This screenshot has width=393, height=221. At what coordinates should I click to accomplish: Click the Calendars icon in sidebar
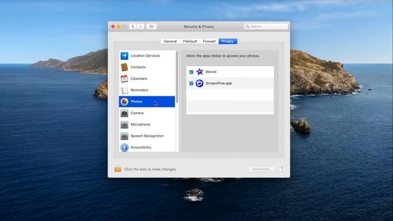(124, 79)
